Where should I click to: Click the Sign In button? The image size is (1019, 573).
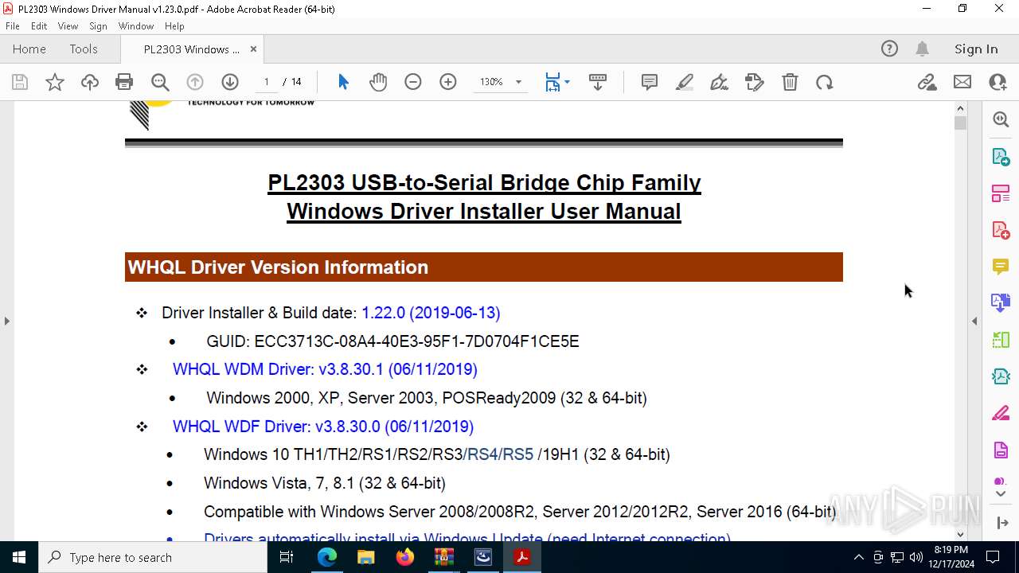click(x=976, y=49)
